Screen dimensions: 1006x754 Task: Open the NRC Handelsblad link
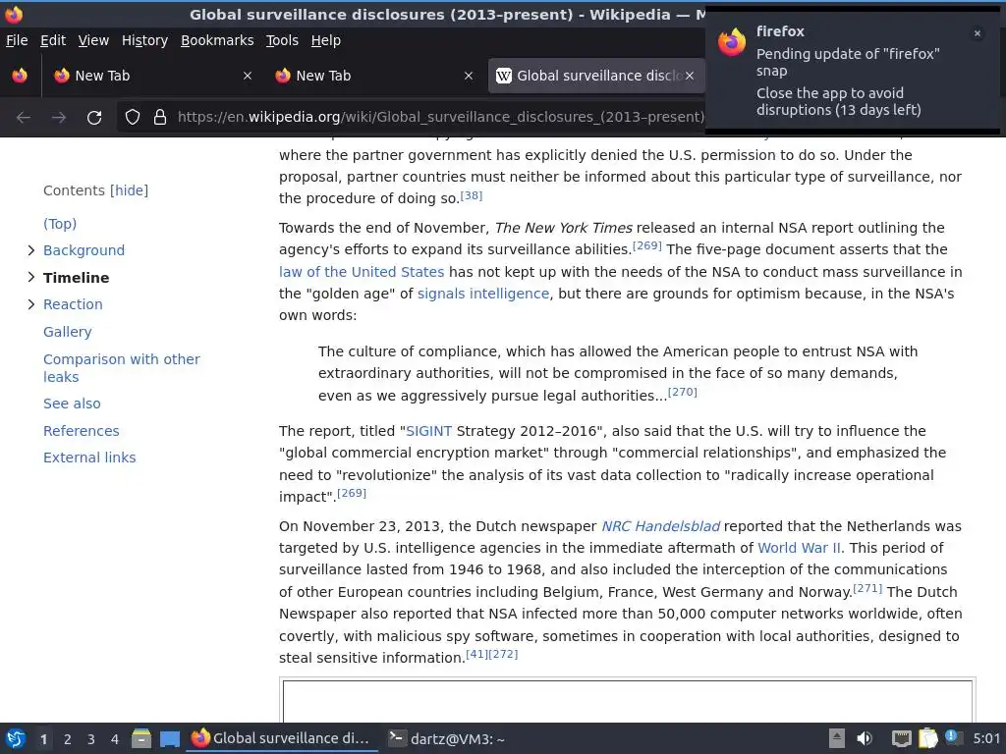660,526
